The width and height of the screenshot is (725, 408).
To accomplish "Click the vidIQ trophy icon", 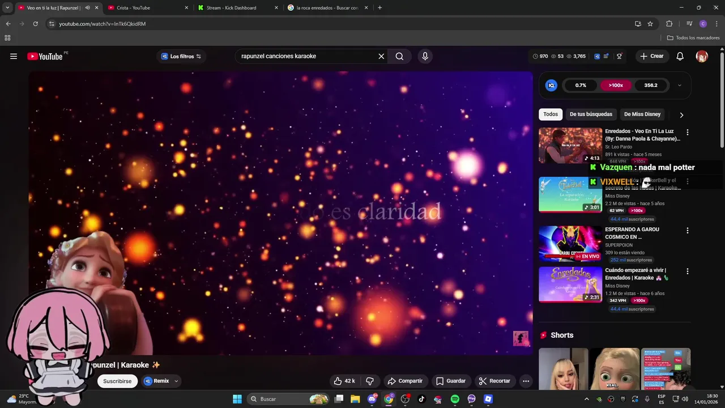I will click(x=620, y=56).
